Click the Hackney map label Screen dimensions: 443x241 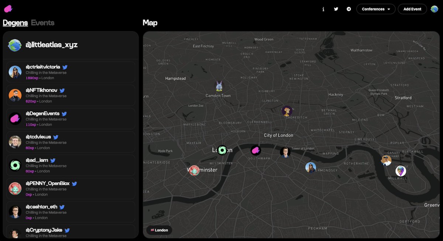(x=336, y=94)
